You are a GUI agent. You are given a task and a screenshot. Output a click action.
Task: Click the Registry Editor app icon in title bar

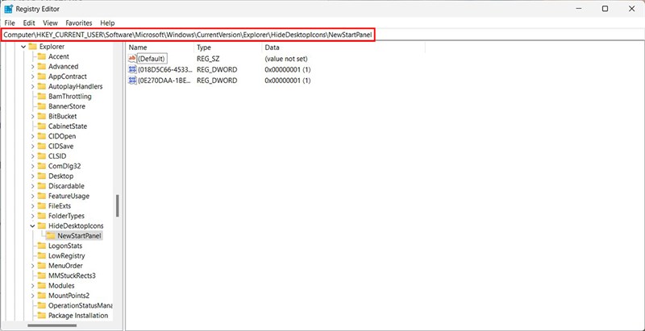(10, 8)
